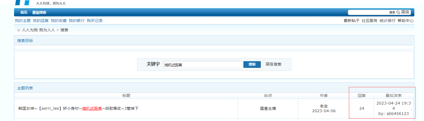Check 购买记录
Image resolution: width=424 pixels, height=121 pixels.
[95, 21]
